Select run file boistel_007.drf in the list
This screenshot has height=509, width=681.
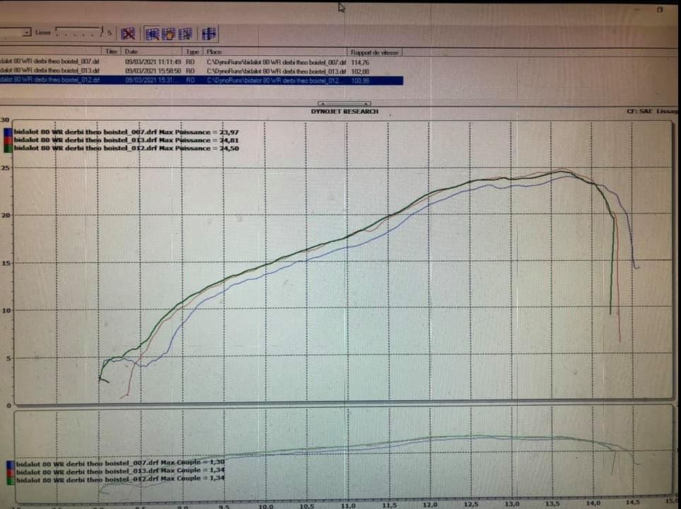(50, 62)
